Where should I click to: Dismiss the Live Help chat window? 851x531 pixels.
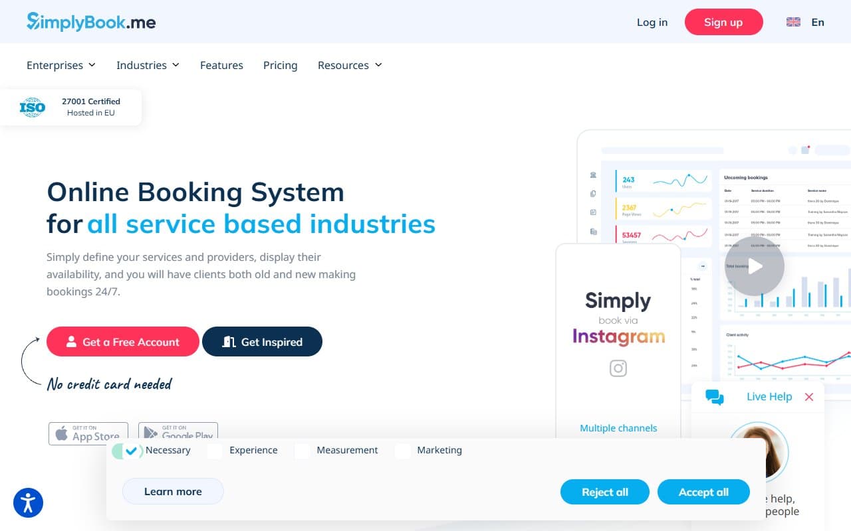point(809,396)
